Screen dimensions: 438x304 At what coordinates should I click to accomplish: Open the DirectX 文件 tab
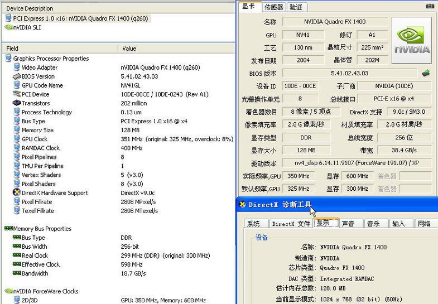[x=291, y=224]
